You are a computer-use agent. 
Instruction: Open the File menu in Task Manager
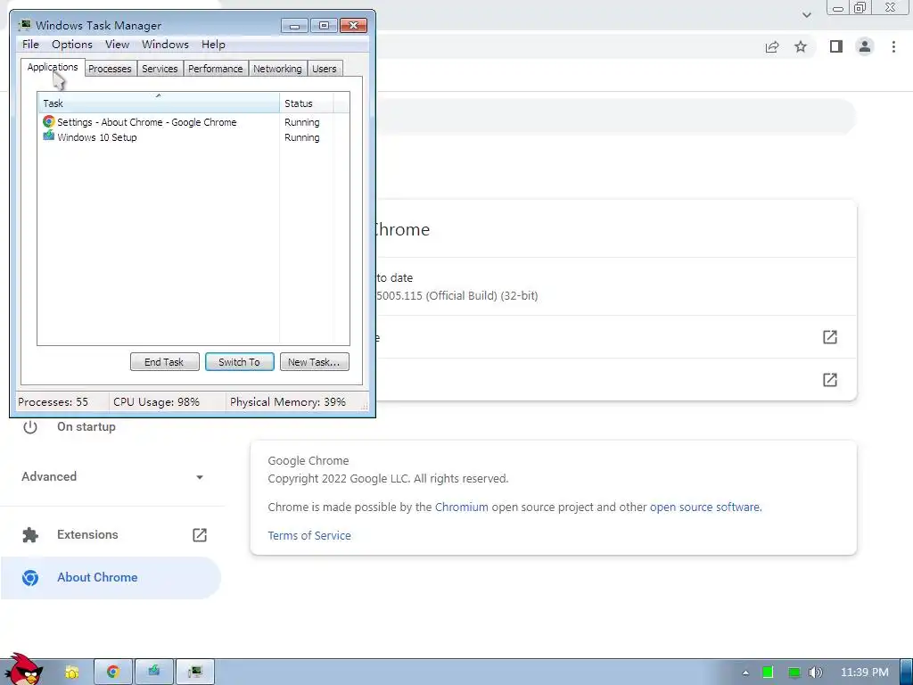point(30,45)
